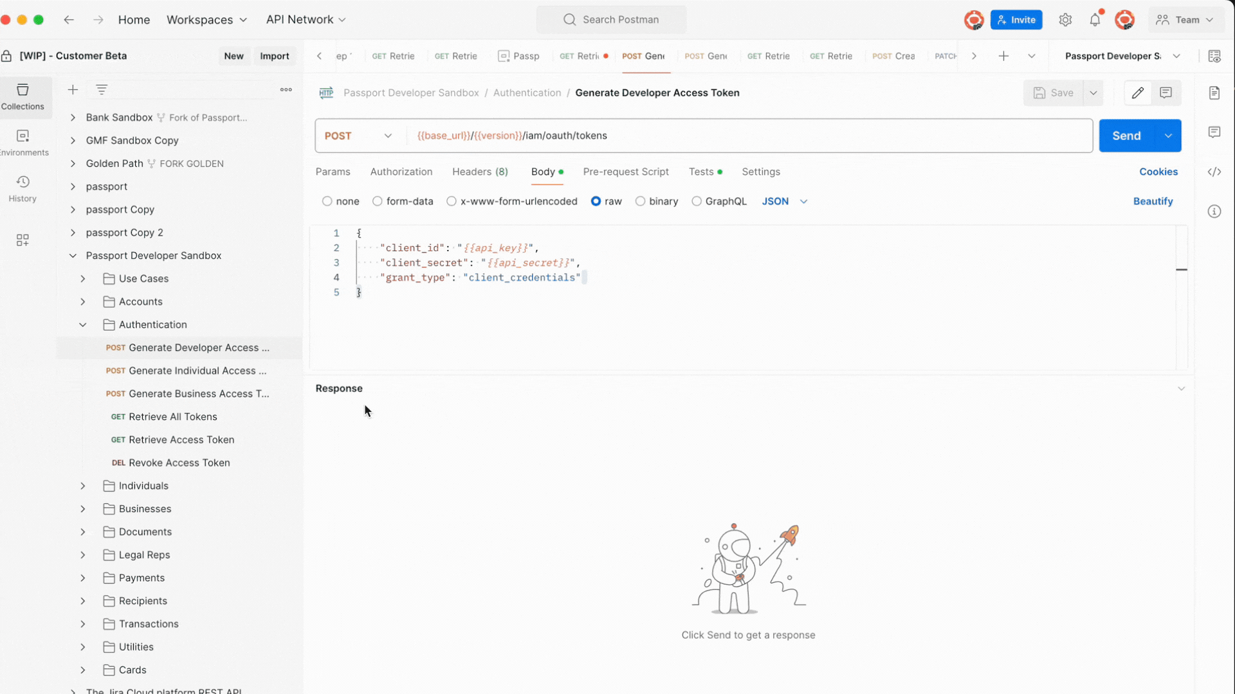The height and width of the screenshot is (694, 1235).
Task: Click the Invite button
Action: (x=1016, y=20)
